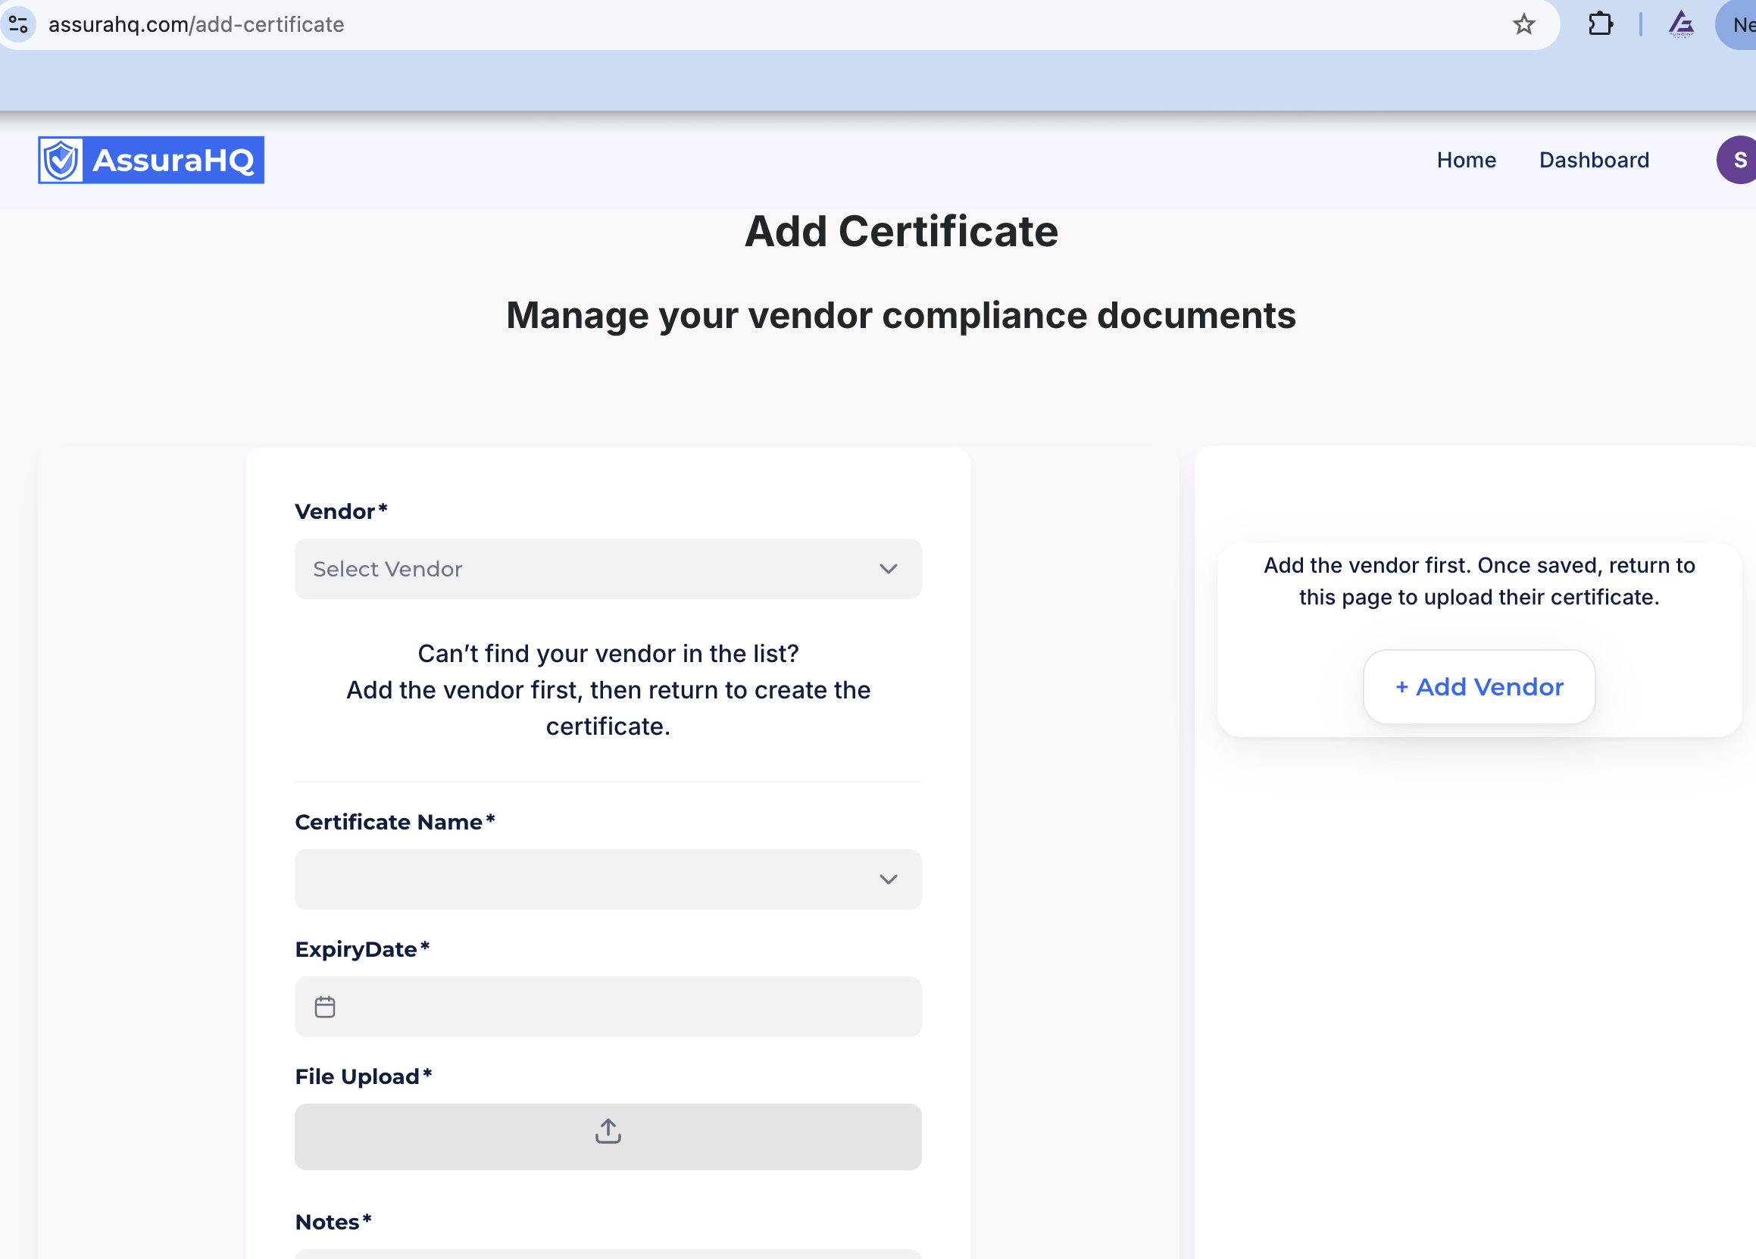Viewport: 1756px width, 1259px height.
Task: Click the AssuraHQ text in the header
Action: (x=173, y=161)
